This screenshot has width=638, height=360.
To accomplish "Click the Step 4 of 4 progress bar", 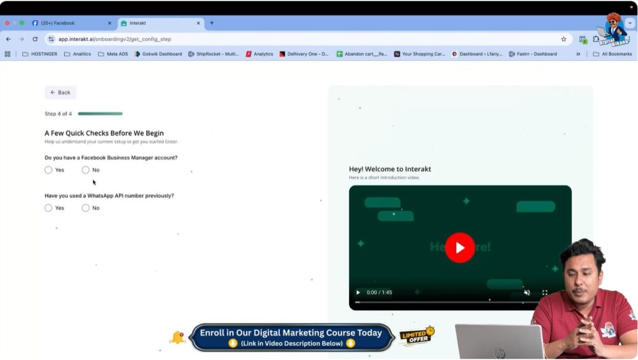I will pyautogui.click(x=100, y=113).
